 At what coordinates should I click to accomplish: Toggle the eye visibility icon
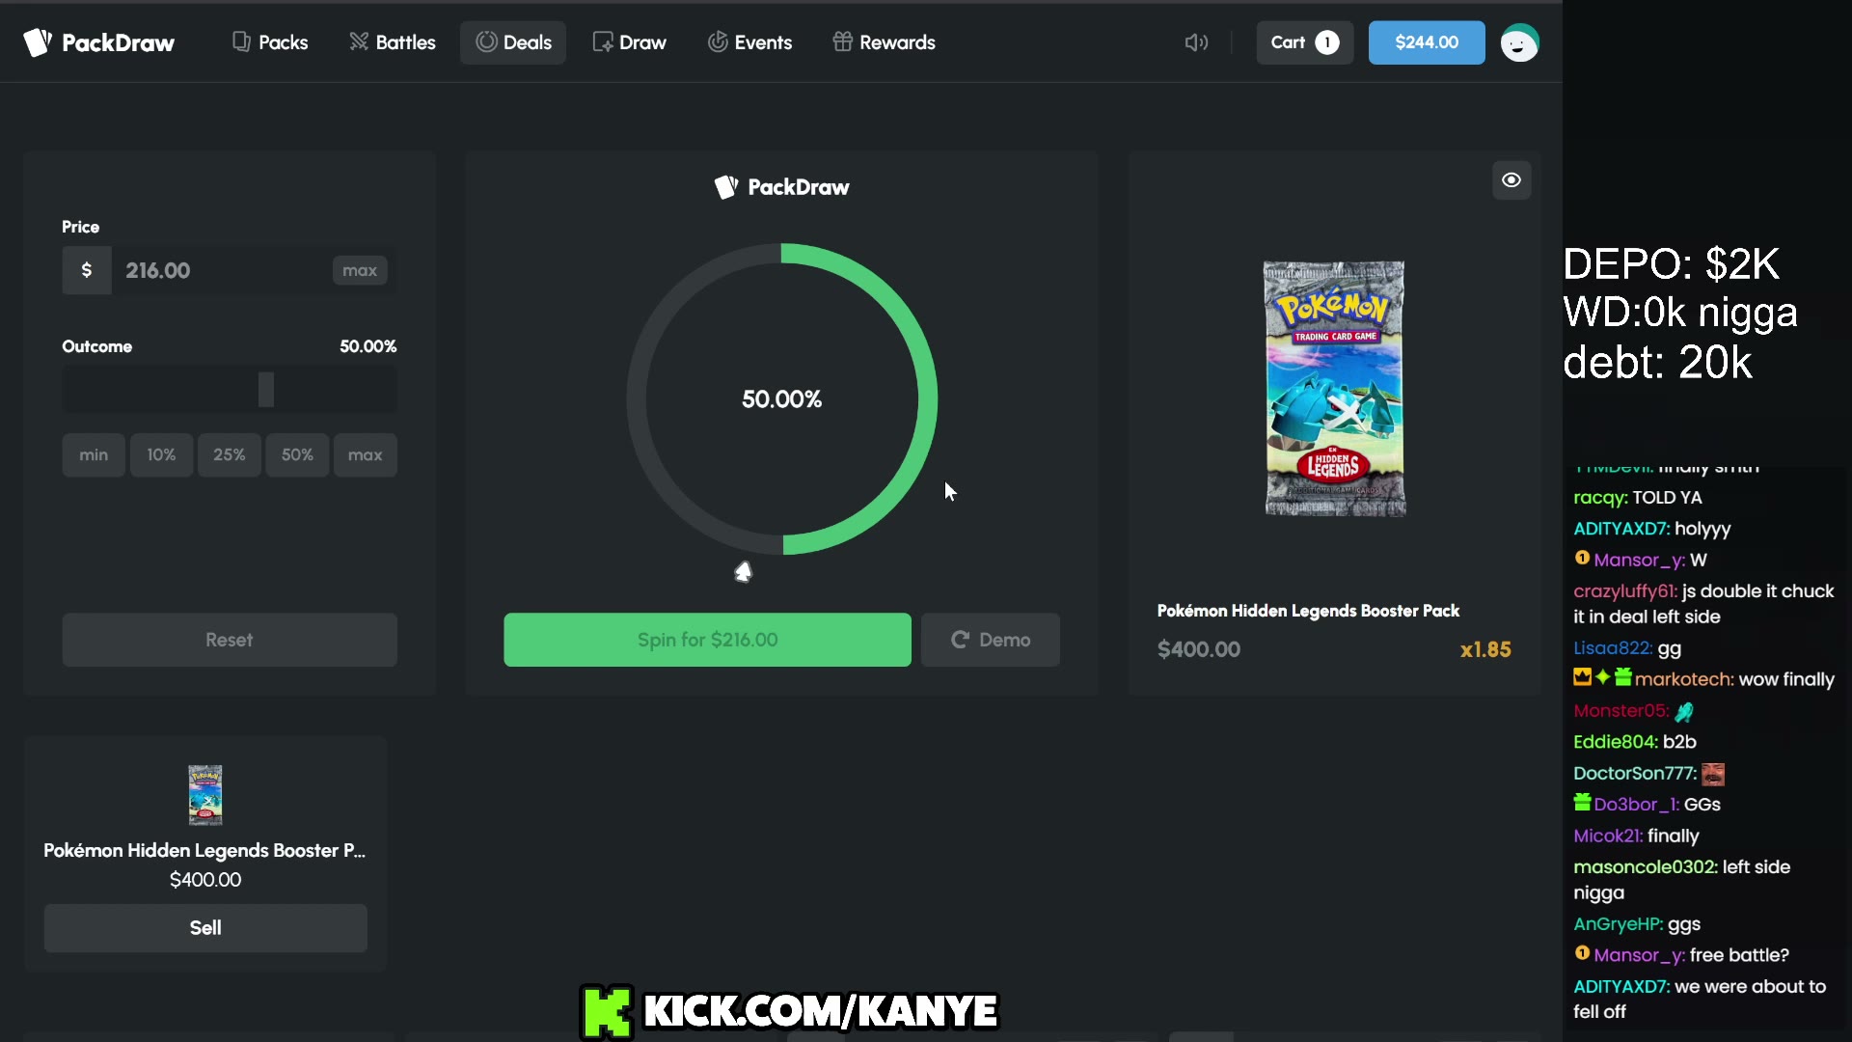coord(1512,180)
